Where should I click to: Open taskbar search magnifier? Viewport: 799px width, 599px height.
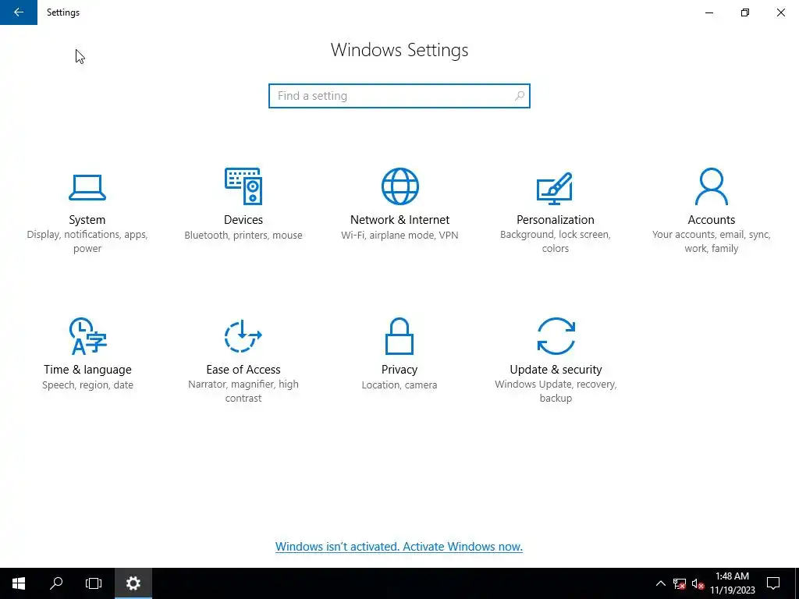[x=56, y=583]
